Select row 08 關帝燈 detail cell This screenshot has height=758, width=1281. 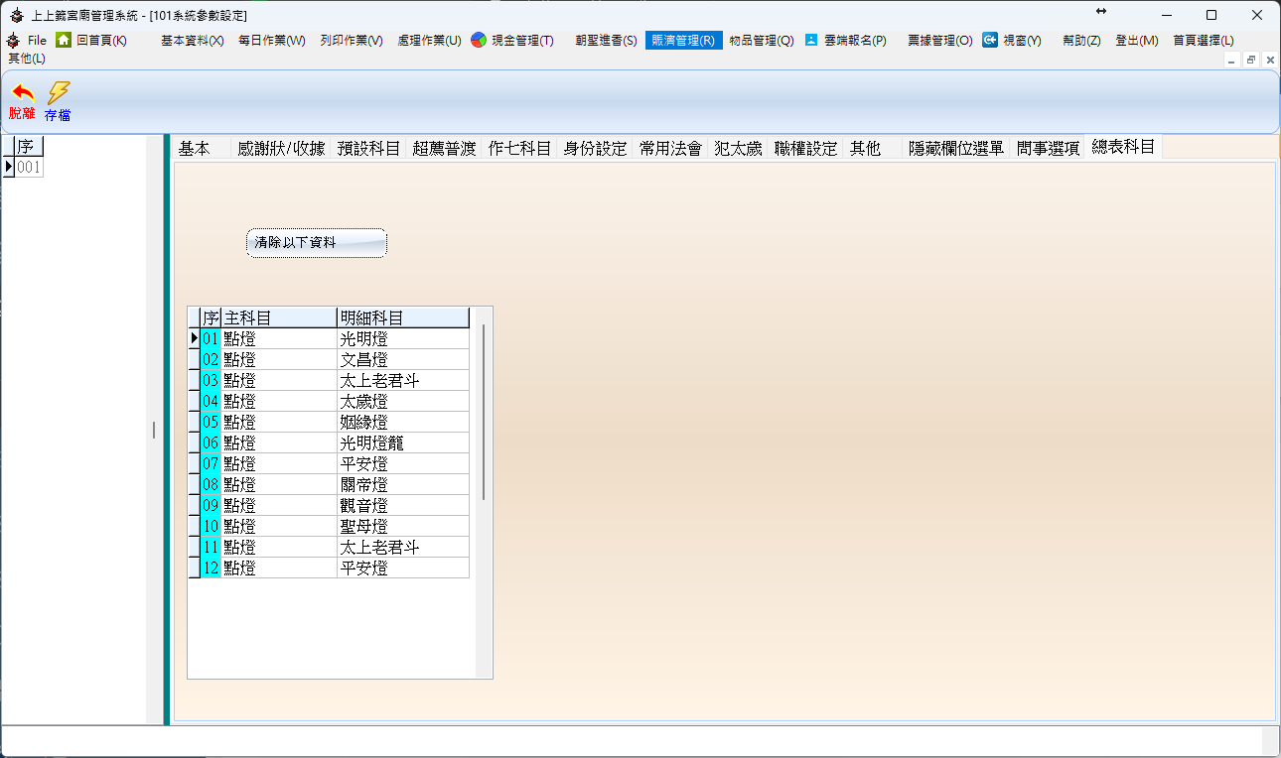tap(402, 484)
